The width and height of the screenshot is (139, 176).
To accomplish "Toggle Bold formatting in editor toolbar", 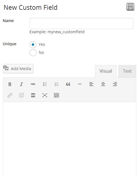I will (10, 84).
